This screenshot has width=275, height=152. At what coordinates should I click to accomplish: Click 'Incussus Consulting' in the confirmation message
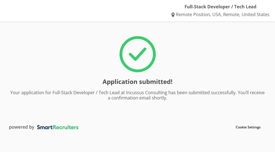(x=147, y=93)
